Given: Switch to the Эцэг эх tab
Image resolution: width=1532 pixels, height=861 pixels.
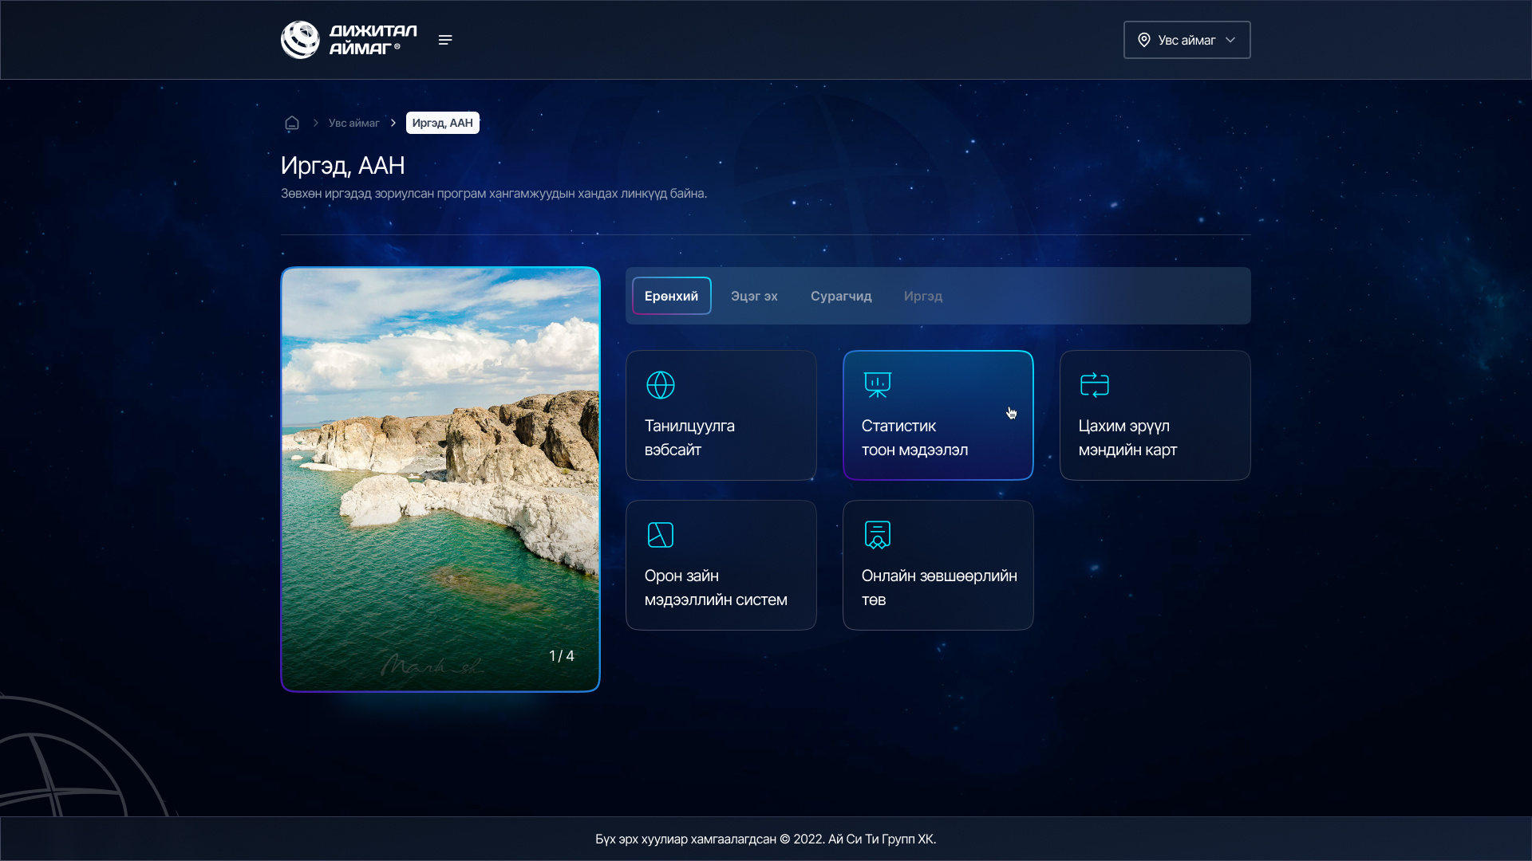Looking at the screenshot, I should point(754,296).
